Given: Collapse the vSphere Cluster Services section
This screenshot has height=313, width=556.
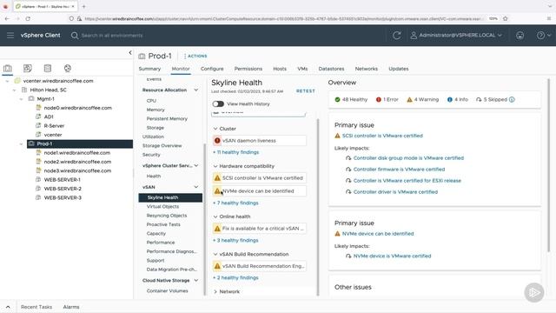Looking at the screenshot, I should point(195,166).
